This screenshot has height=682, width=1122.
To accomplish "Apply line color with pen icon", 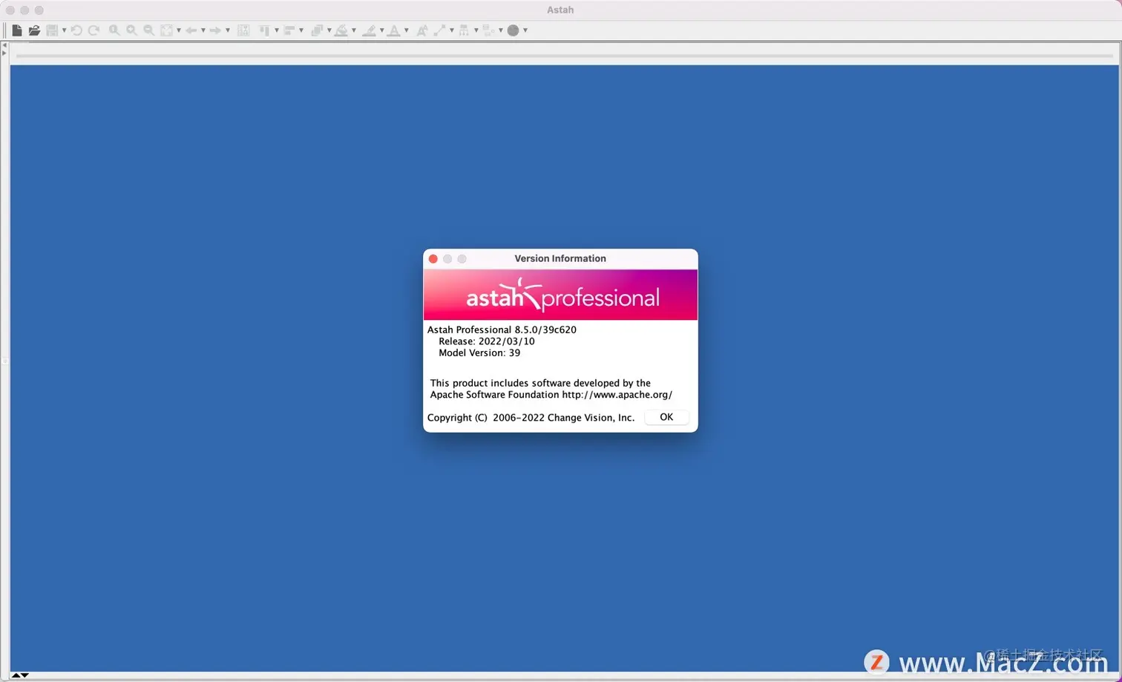I will pos(369,30).
